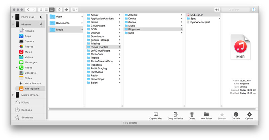This screenshot has height=140, width=269.
Task: Switch to column view
Action: (52, 10)
